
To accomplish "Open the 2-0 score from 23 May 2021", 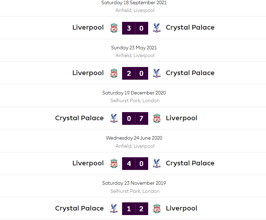I will click(135, 73).
